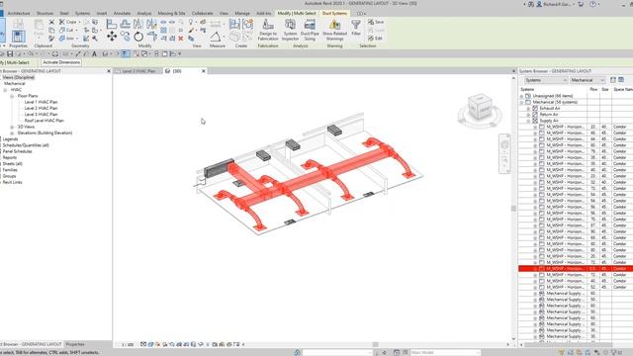Open the 1 : 100 view scale selector

click(x=128, y=345)
